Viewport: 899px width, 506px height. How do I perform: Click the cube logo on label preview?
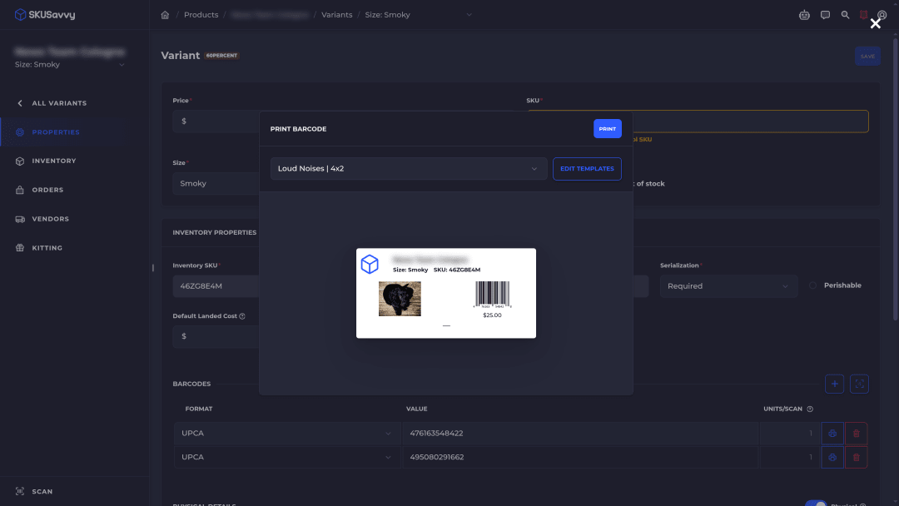pos(370,264)
